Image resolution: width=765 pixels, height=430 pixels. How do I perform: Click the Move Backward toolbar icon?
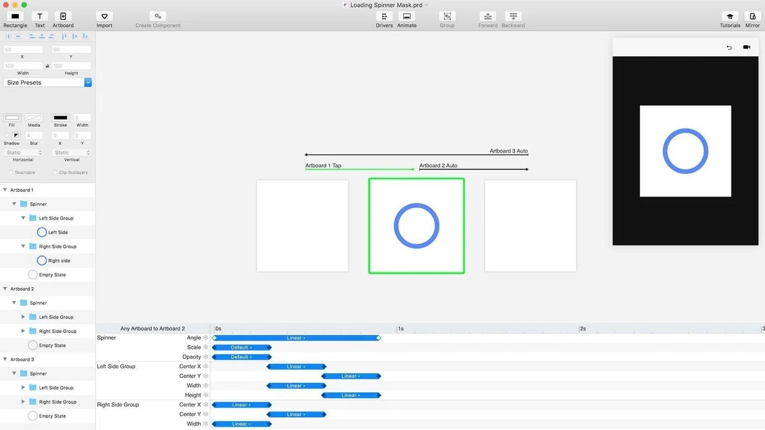click(x=513, y=16)
